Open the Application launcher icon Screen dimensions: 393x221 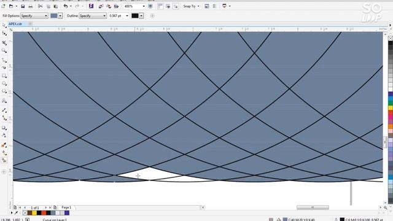(x=224, y=6)
